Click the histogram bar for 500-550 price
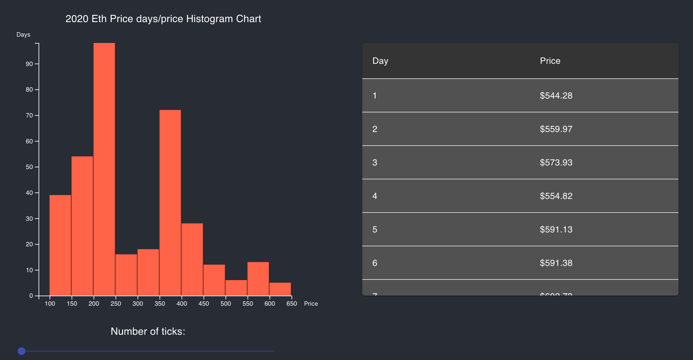Screen dimensions: 693x360 (x=236, y=288)
